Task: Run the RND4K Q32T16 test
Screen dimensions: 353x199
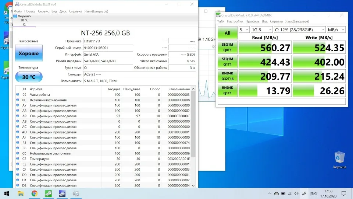Action: pos(227,76)
